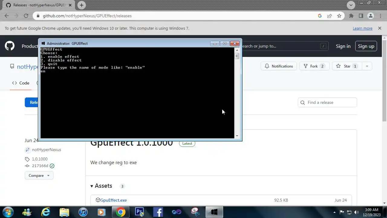
Task: Open Windows Explorer folder on the taskbar
Action: pos(64,212)
